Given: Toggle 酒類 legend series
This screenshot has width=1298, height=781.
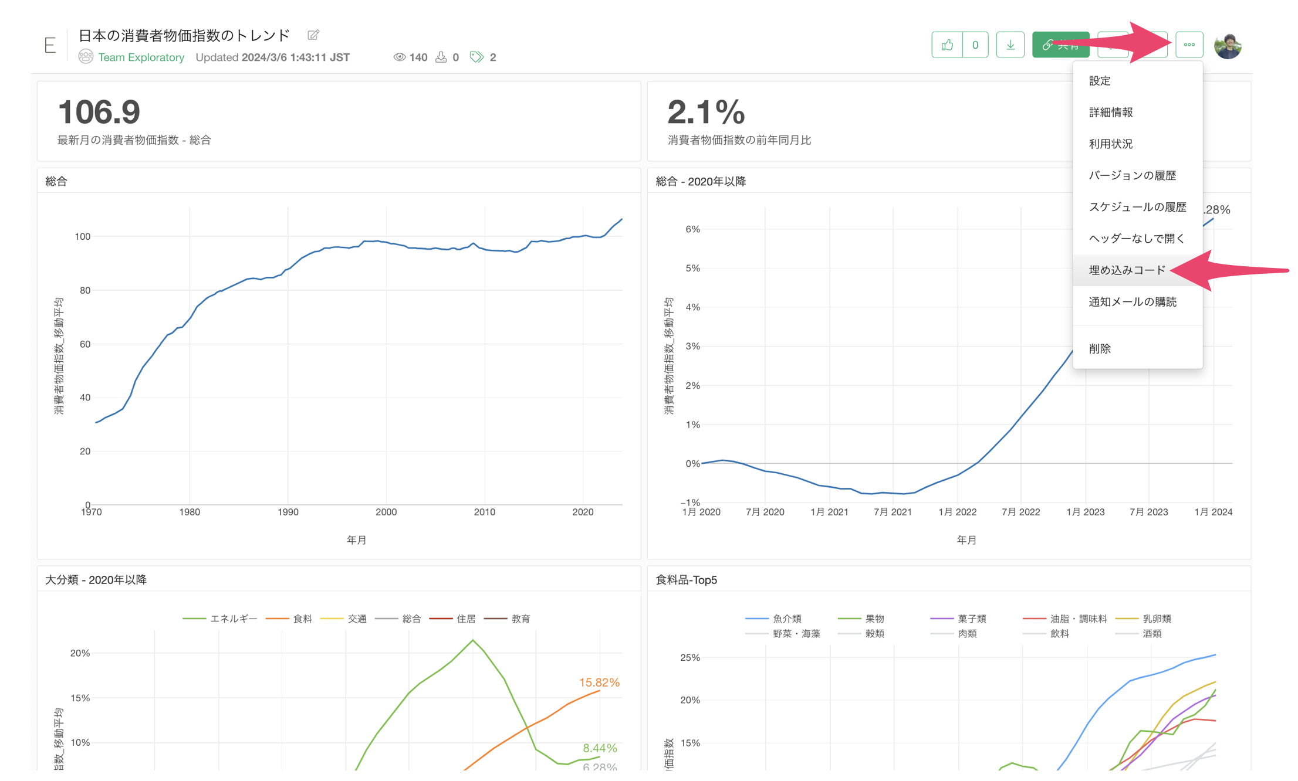Looking at the screenshot, I should point(1138,634).
